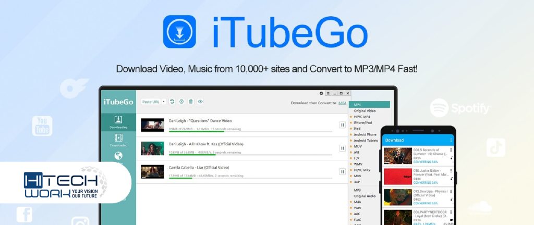Select iPhone/iPod format

(363, 123)
